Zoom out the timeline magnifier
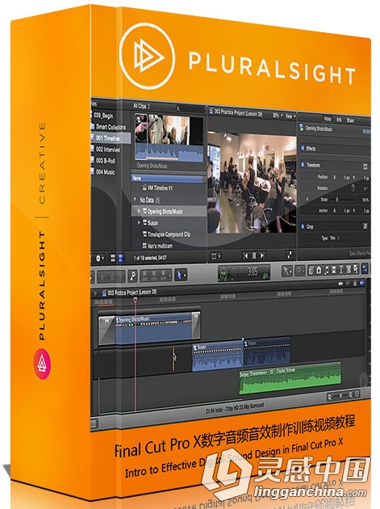The height and width of the screenshot is (509, 380). coord(330,397)
